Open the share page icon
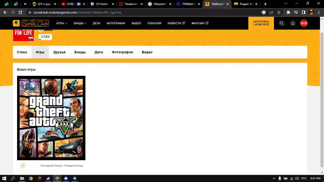Viewport: 324px width, 182px height. 271,12
